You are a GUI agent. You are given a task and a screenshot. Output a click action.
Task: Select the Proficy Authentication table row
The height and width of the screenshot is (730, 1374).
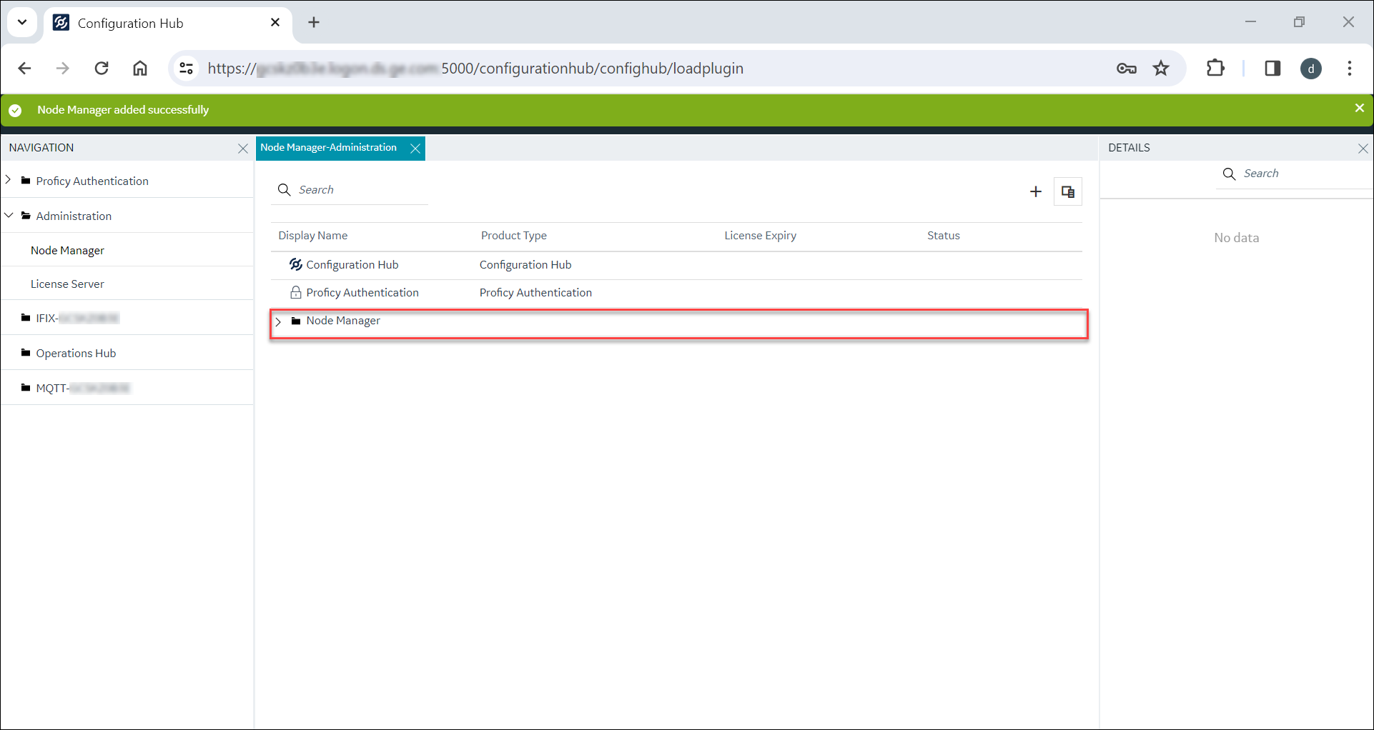(x=676, y=293)
